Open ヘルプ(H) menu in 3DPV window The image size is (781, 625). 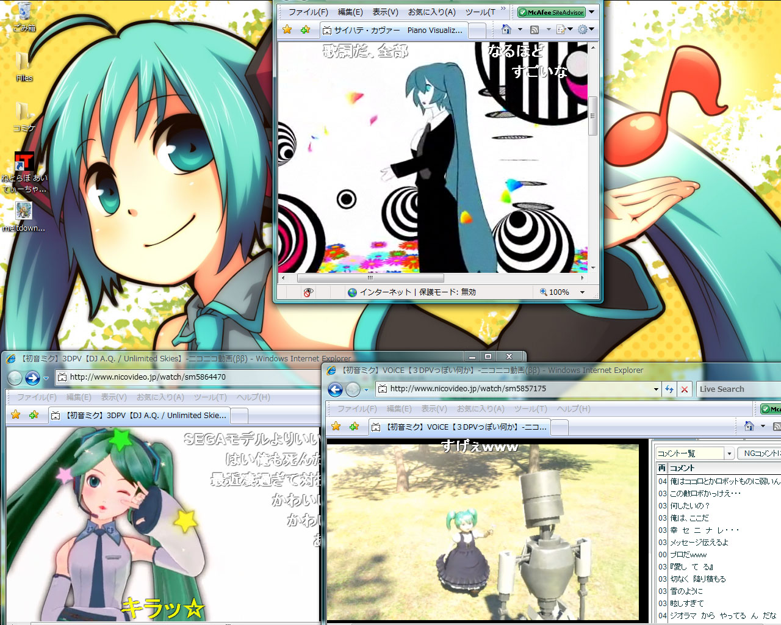pos(253,397)
